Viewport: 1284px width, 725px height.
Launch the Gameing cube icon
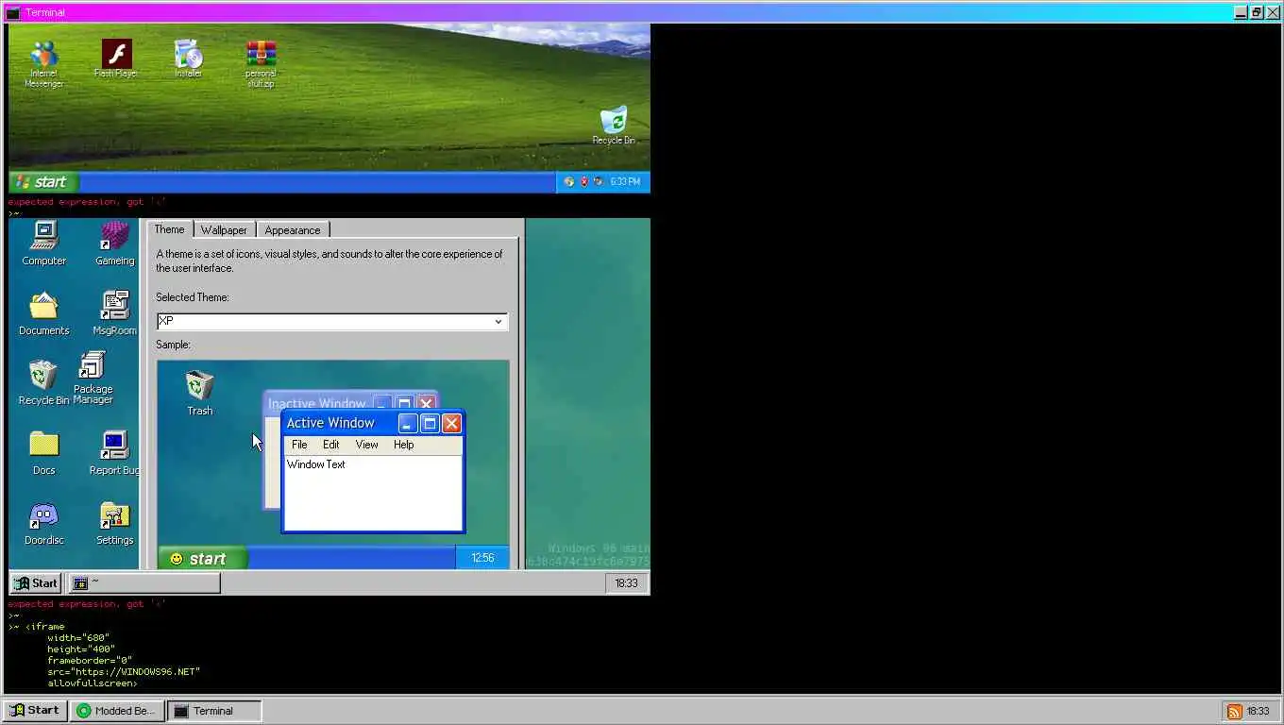[115, 244]
